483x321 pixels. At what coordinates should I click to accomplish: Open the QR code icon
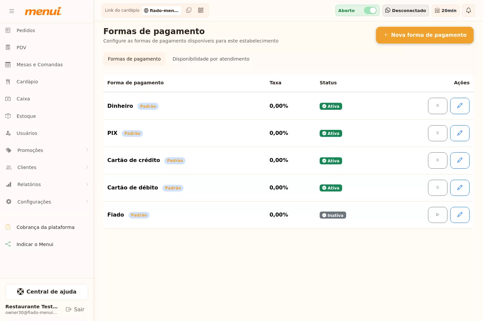pos(201,10)
